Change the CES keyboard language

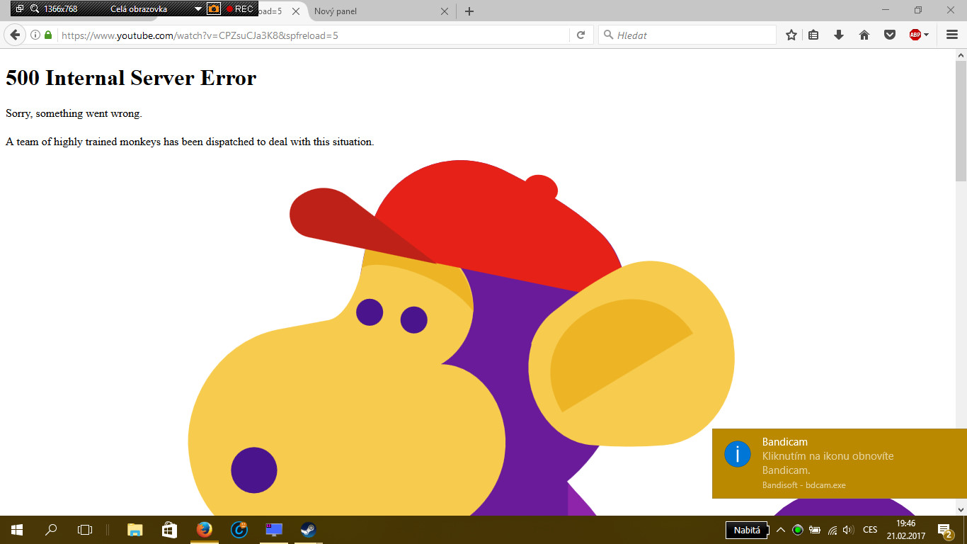[870, 530]
